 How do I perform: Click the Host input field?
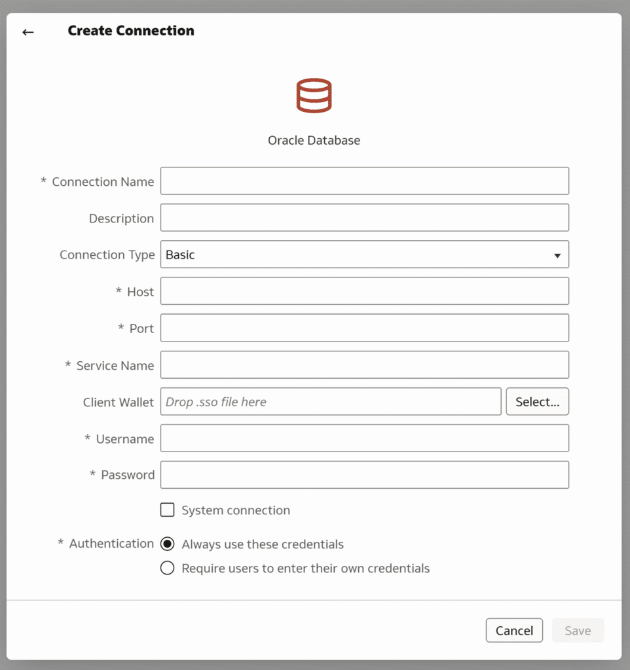pos(364,291)
